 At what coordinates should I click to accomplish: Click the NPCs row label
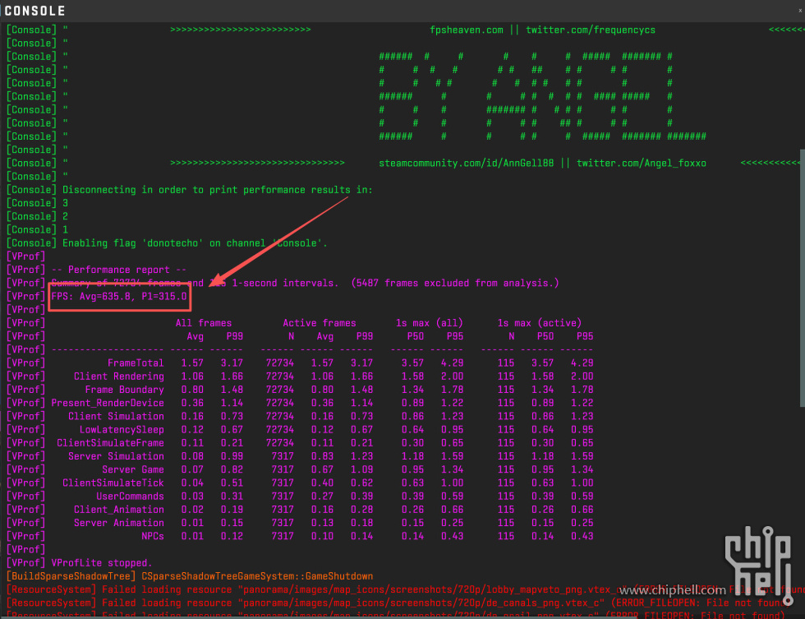pyautogui.click(x=152, y=536)
